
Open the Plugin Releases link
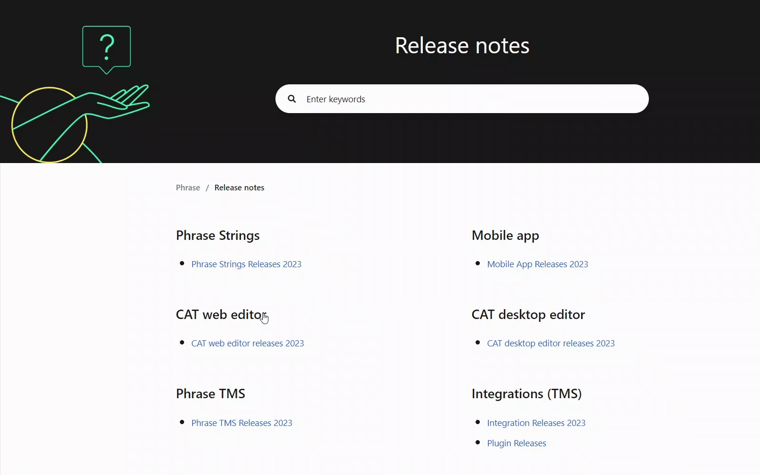point(517,443)
